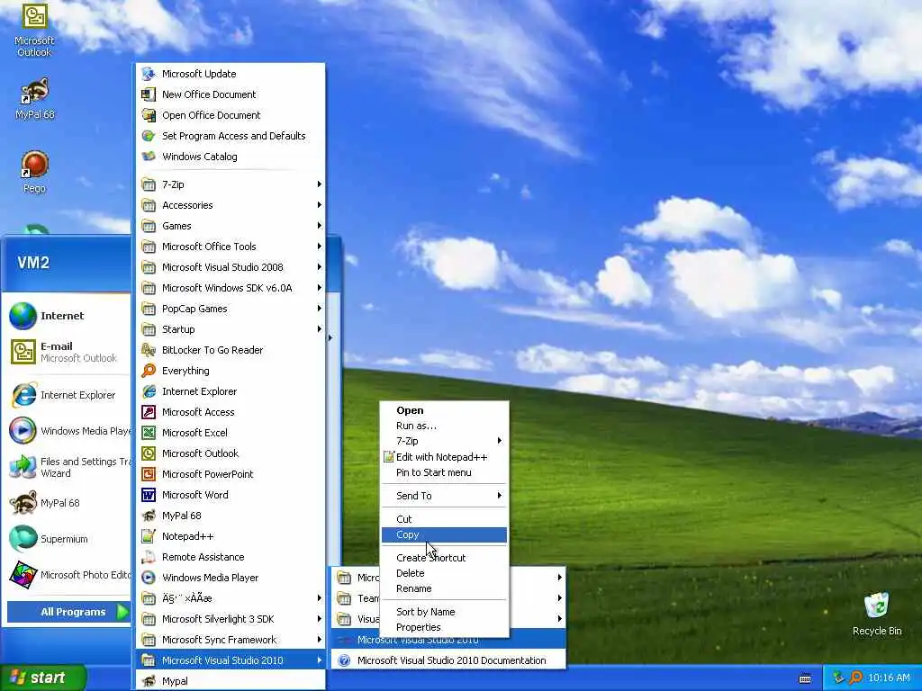Click the taskbar clock showing 10:16 AM
922x691 pixels.
point(889,678)
